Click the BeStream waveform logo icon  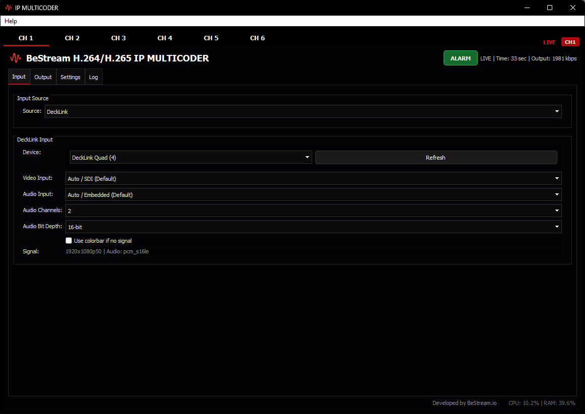[x=15, y=58]
